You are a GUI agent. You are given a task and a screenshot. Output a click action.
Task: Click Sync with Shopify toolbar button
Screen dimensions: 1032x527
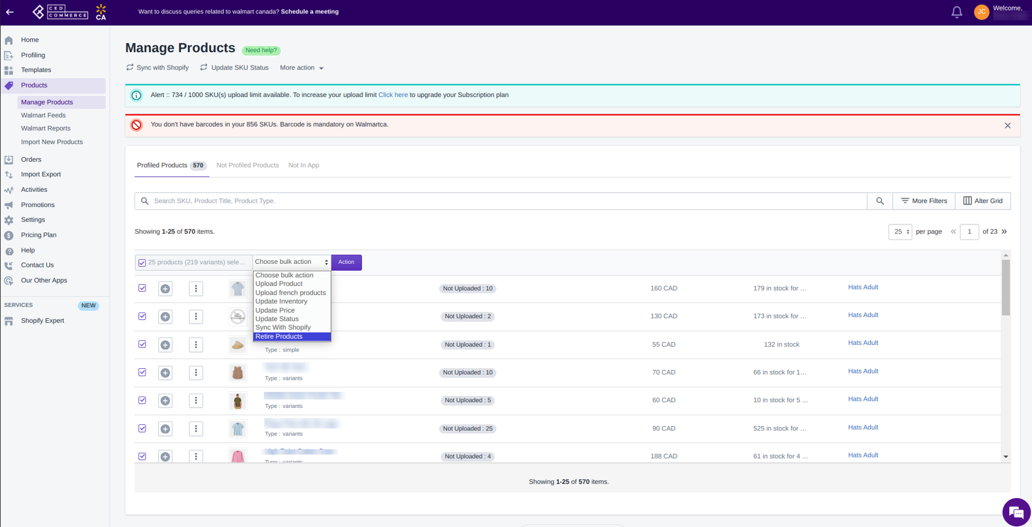click(158, 68)
